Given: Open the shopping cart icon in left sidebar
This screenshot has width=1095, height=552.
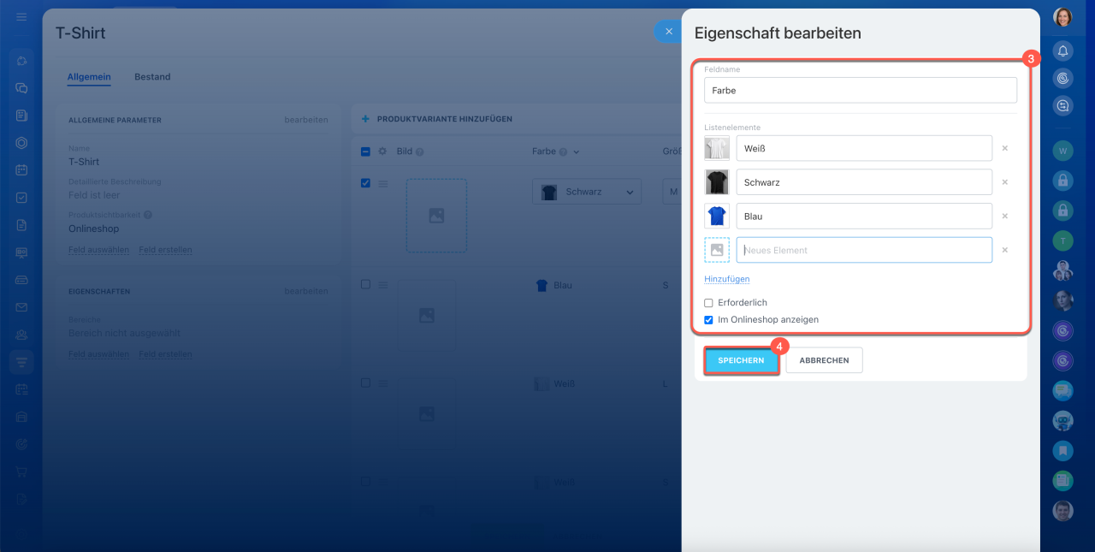Looking at the screenshot, I should [21, 472].
